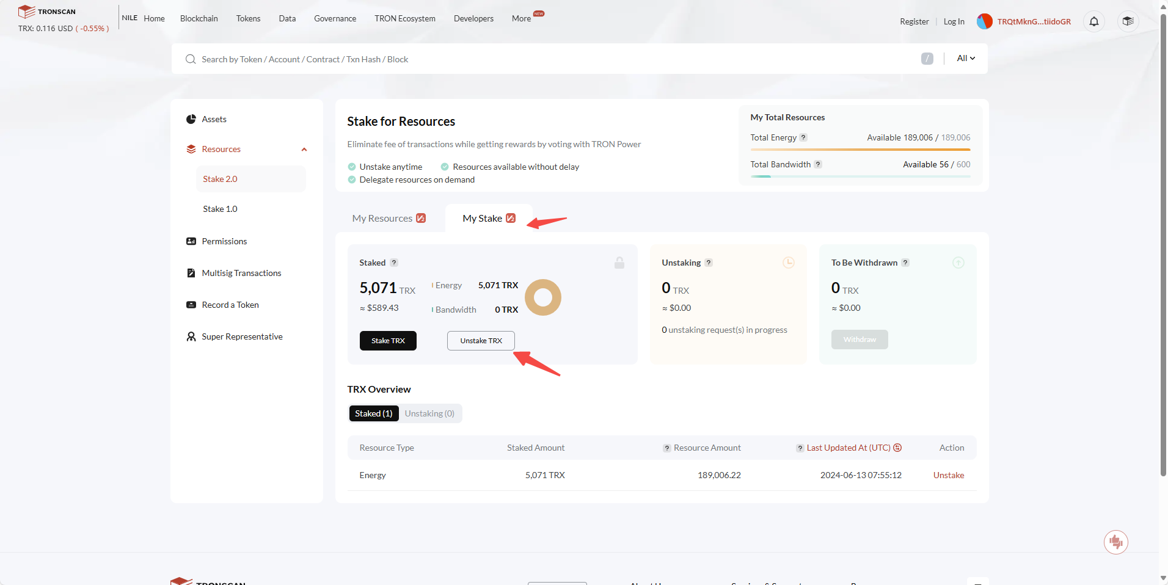Switch to My Resources tab
Screen dimensions: 1168x585
point(389,218)
